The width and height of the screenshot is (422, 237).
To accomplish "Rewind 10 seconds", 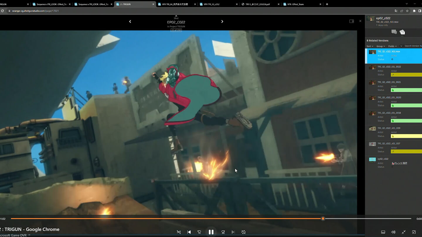I will [x=199, y=232].
